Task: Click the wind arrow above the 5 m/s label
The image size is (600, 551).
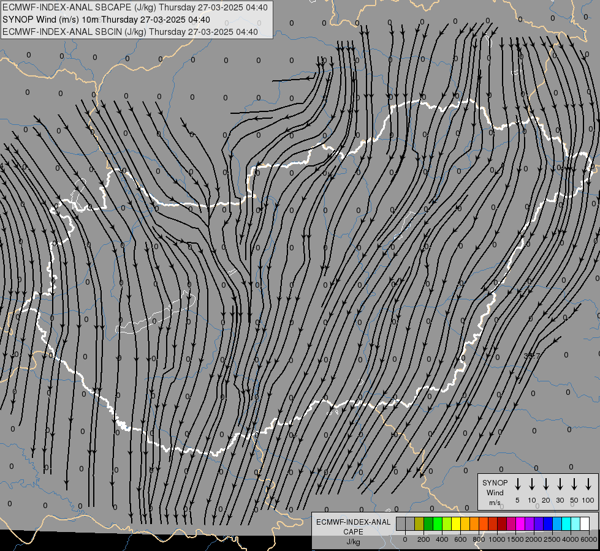Action: [517, 484]
